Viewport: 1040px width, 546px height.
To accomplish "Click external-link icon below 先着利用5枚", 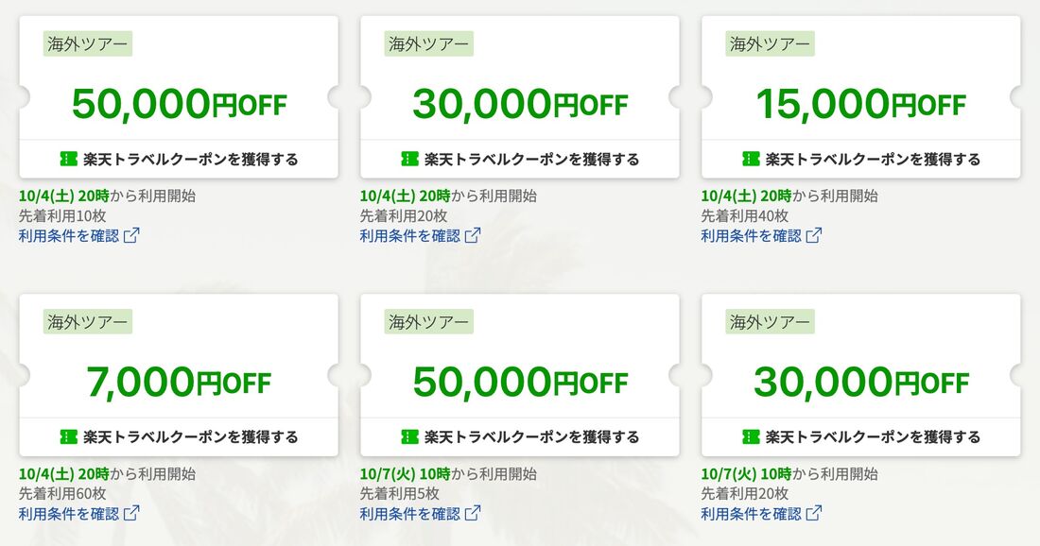I will point(473,513).
